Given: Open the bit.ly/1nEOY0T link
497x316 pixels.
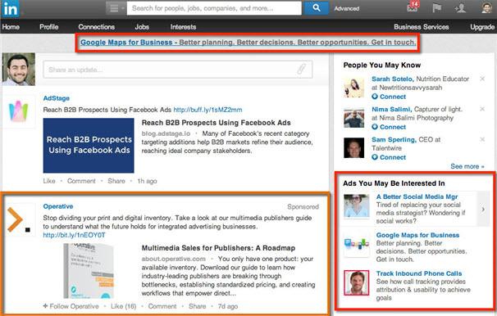Looking at the screenshot, I should [x=74, y=235].
